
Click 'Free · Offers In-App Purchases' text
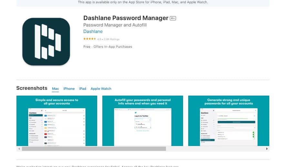click(108, 47)
